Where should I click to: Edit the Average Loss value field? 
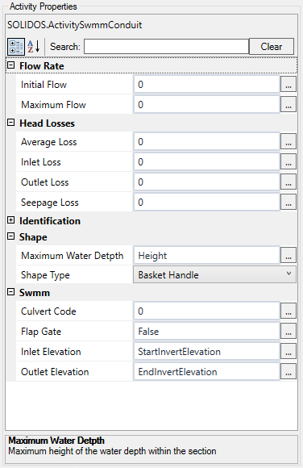206,142
